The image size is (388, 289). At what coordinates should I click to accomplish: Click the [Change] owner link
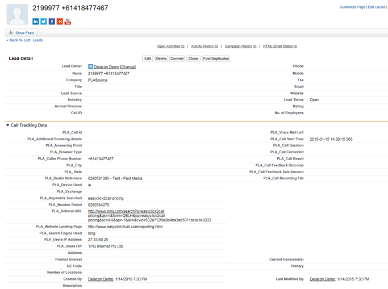pos(128,67)
